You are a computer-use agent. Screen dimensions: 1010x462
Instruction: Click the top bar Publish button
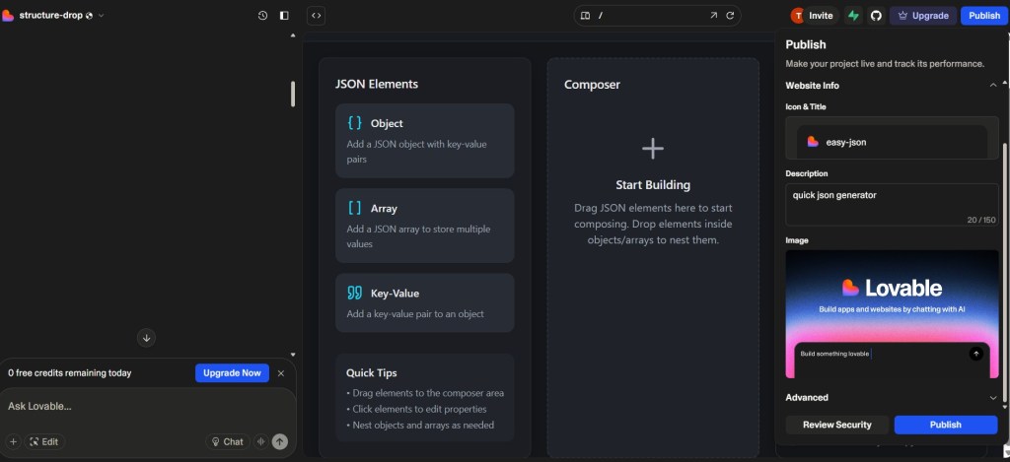tap(983, 16)
